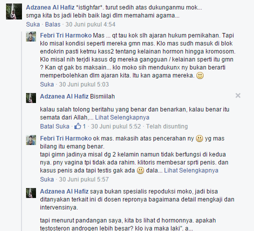Dismiss comment with the X icon
This screenshot has width=254, height=231.
point(238,95)
